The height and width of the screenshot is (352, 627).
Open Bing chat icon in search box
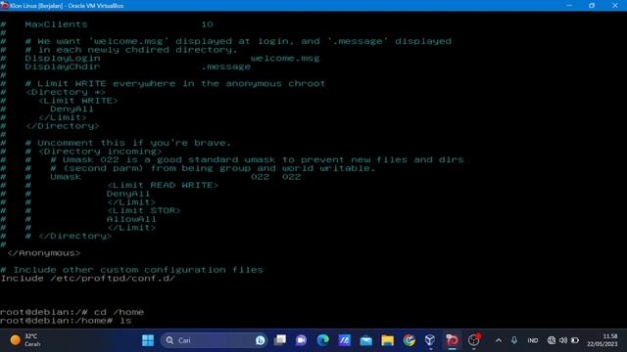[x=261, y=340]
